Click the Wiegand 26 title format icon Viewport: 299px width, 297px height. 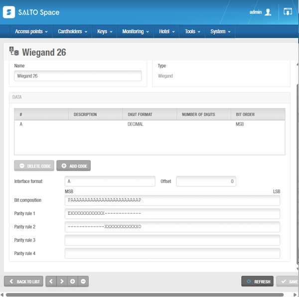tap(14, 51)
